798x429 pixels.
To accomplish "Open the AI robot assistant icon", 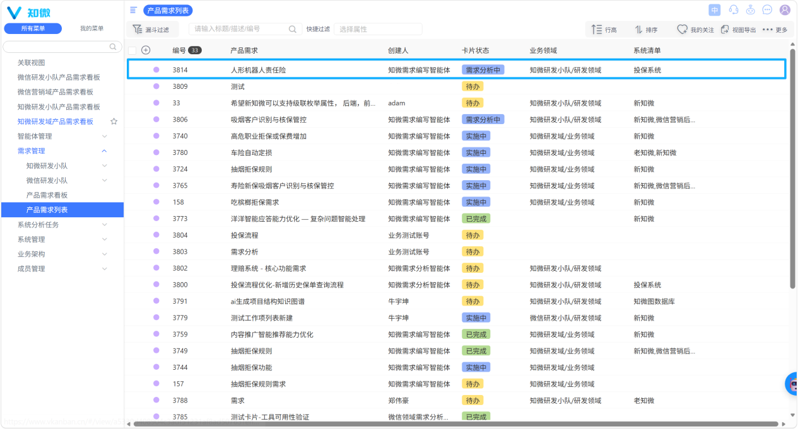I will coord(750,10).
